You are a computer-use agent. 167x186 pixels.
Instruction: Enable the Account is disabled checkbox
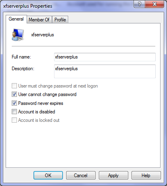[x=14, y=112]
